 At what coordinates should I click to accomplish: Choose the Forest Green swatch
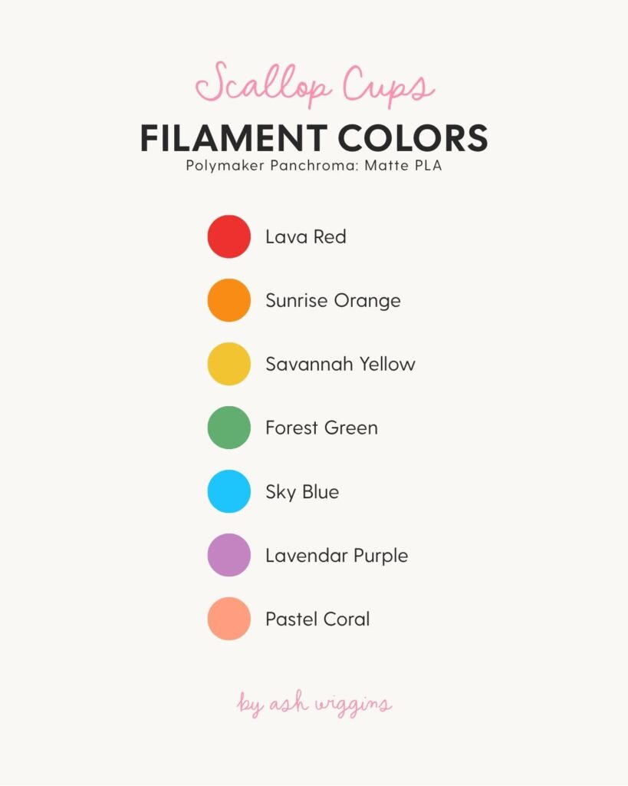(229, 428)
